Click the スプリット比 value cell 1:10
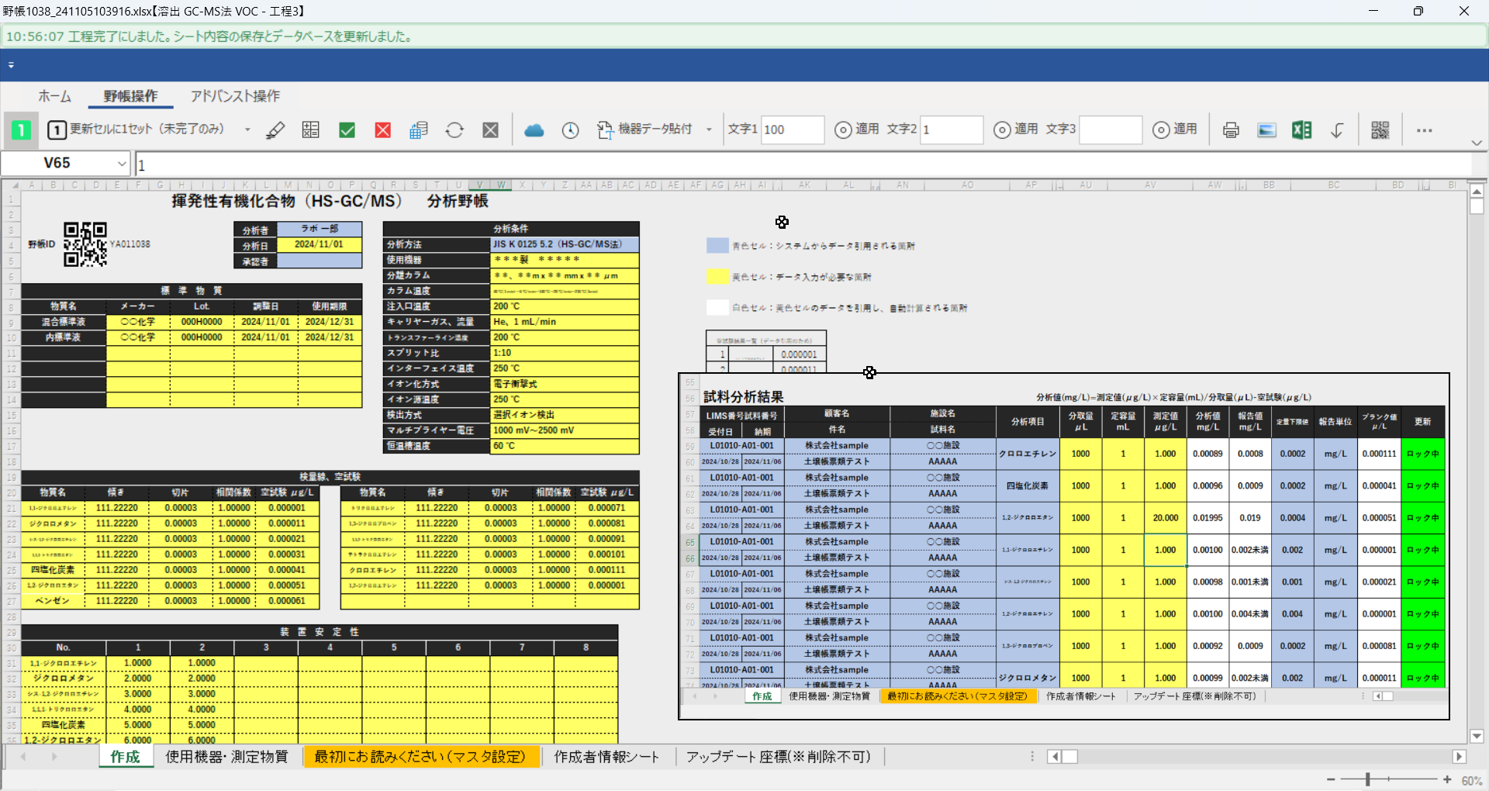 click(x=565, y=353)
